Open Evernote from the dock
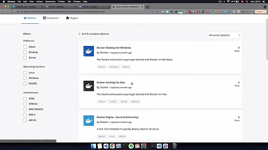Screen dimensions: 268x150 pyautogui.click(x=131, y=146)
